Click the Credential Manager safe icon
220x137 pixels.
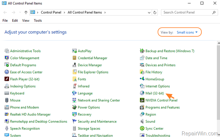pos(75,58)
